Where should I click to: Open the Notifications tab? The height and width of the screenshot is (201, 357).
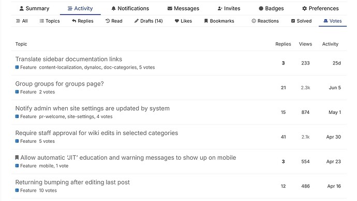point(130,8)
